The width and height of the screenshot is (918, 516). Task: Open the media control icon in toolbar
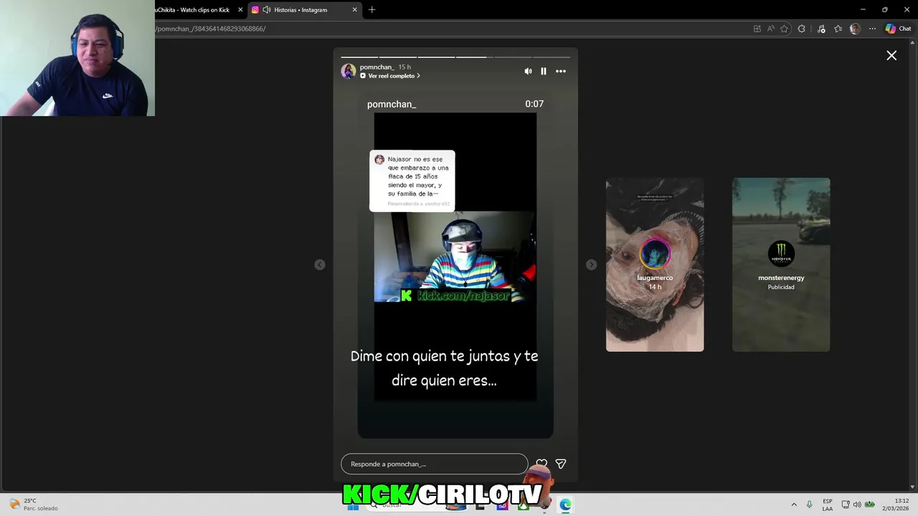point(821,29)
